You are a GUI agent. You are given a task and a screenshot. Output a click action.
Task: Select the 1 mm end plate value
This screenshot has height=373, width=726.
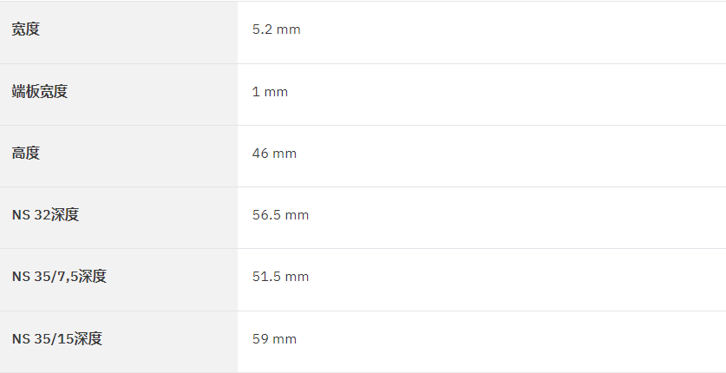pos(270,92)
